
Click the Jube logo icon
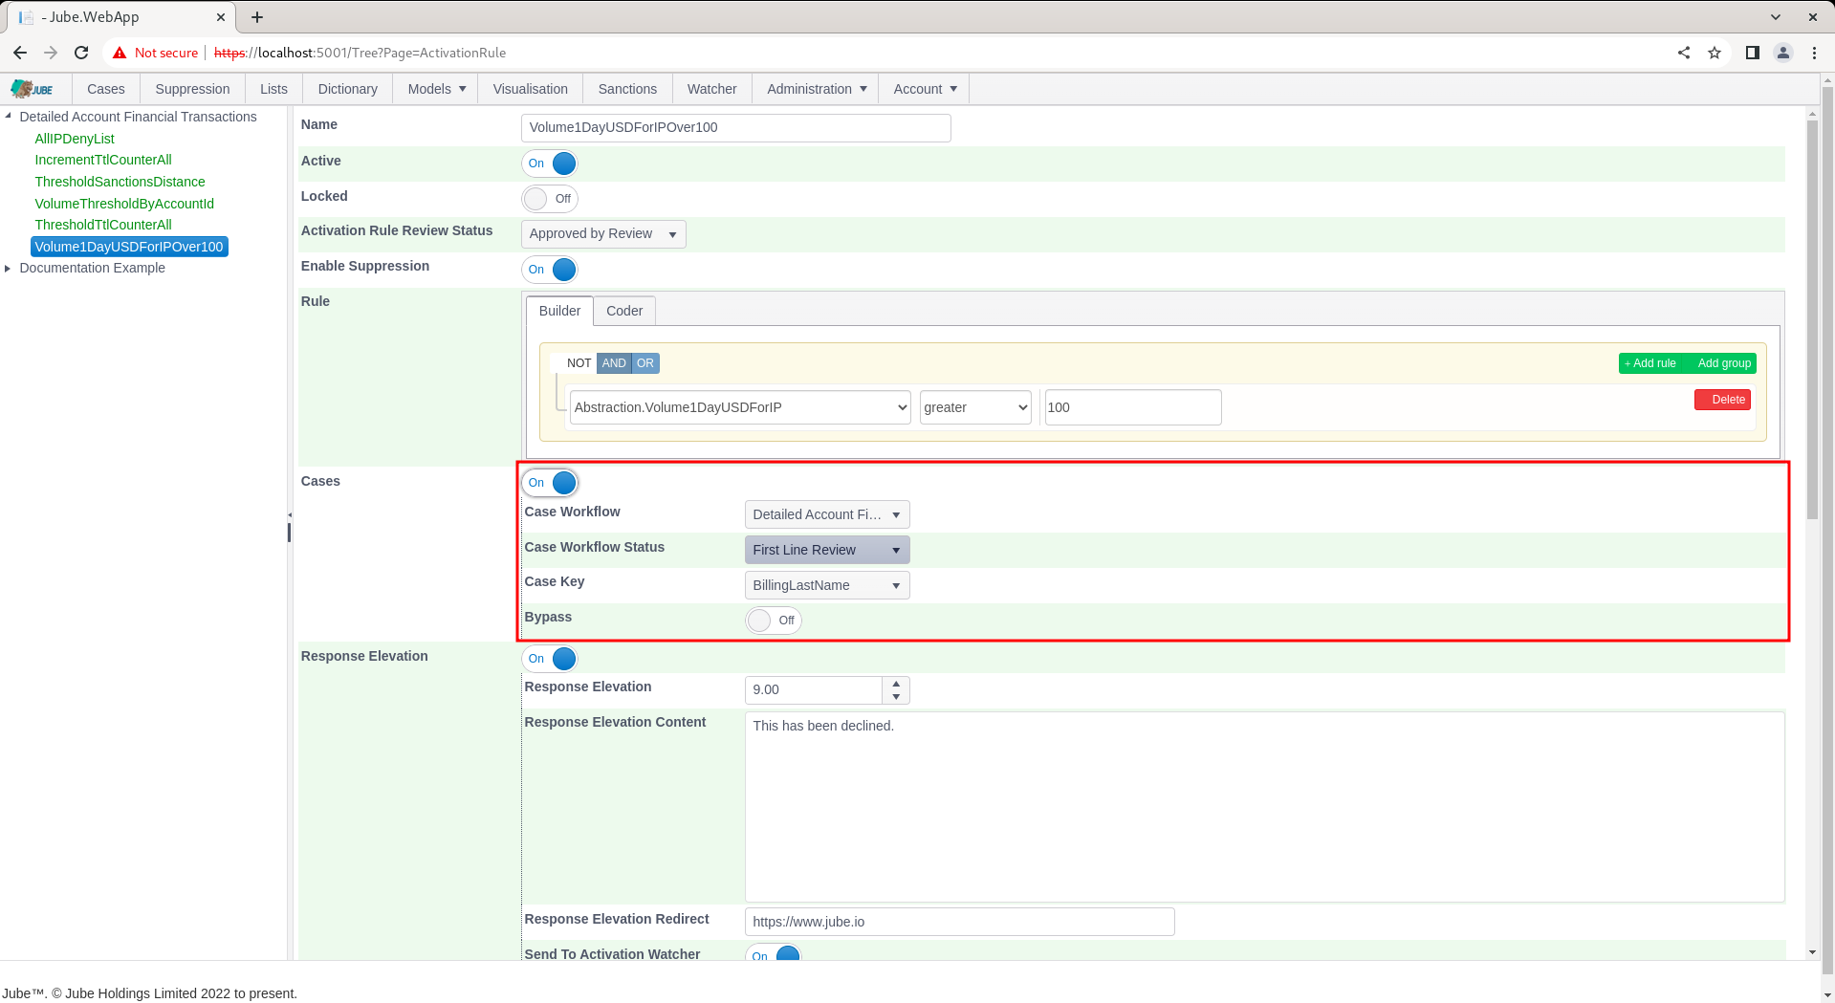tap(33, 89)
